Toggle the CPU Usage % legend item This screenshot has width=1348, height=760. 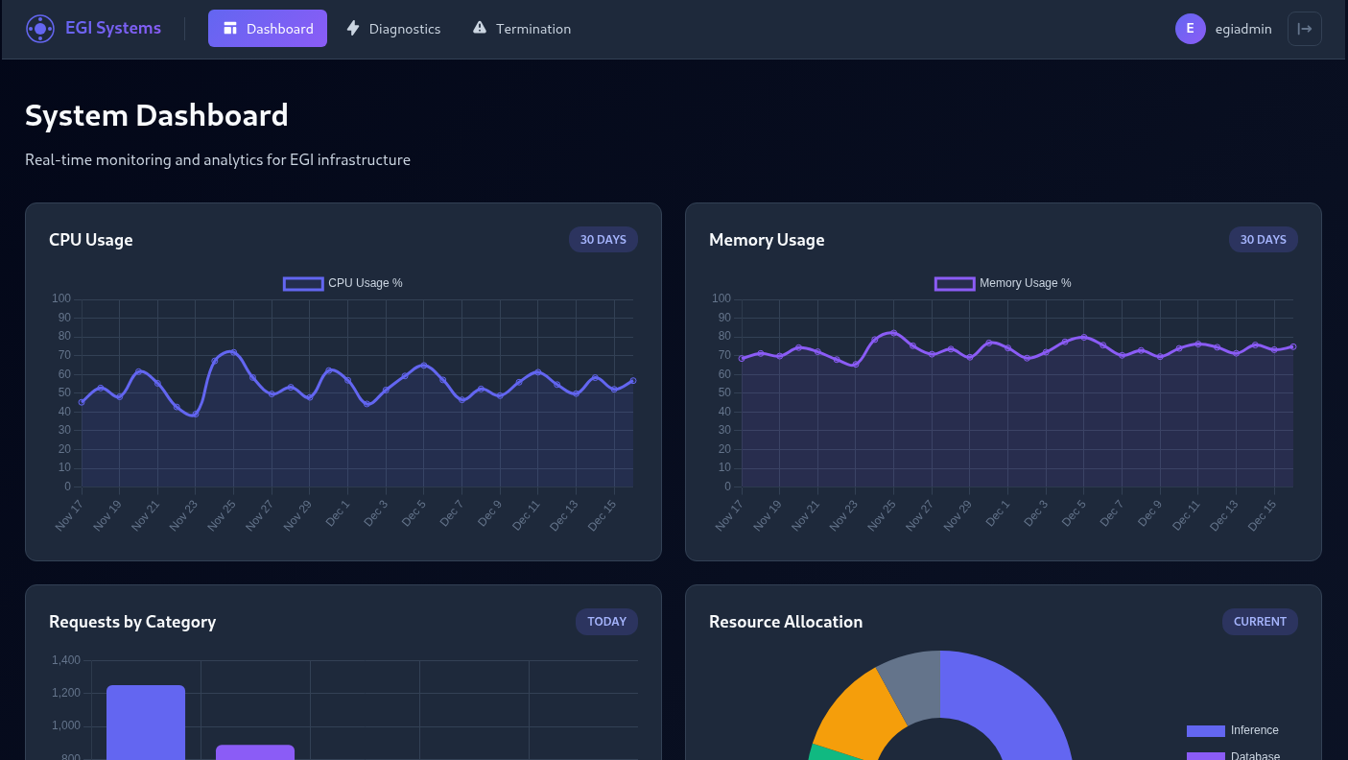tap(343, 283)
